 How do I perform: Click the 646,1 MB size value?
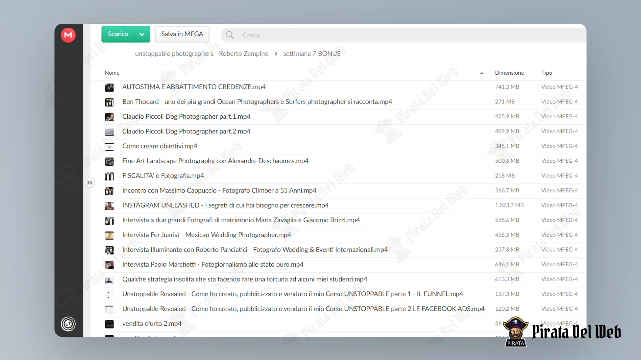pos(507,265)
